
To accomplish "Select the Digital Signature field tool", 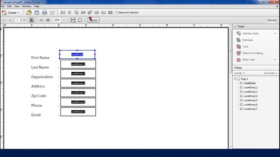I will pos(103,13).
